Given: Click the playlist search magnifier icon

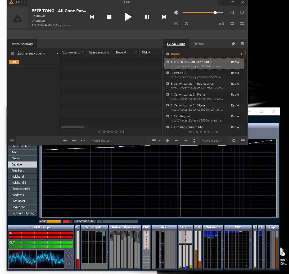Looking at the screenshot, I should click(x=234, y=141).
